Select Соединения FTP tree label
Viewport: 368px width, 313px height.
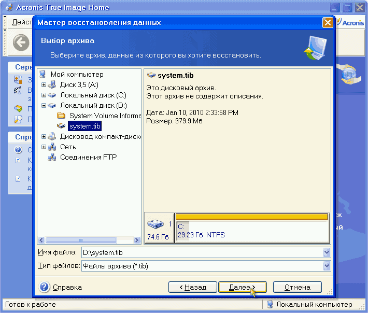[x=89, y=157]
